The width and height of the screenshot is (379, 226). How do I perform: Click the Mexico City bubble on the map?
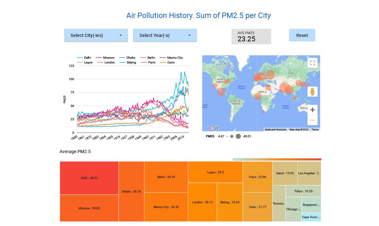(x=221, y=92)
